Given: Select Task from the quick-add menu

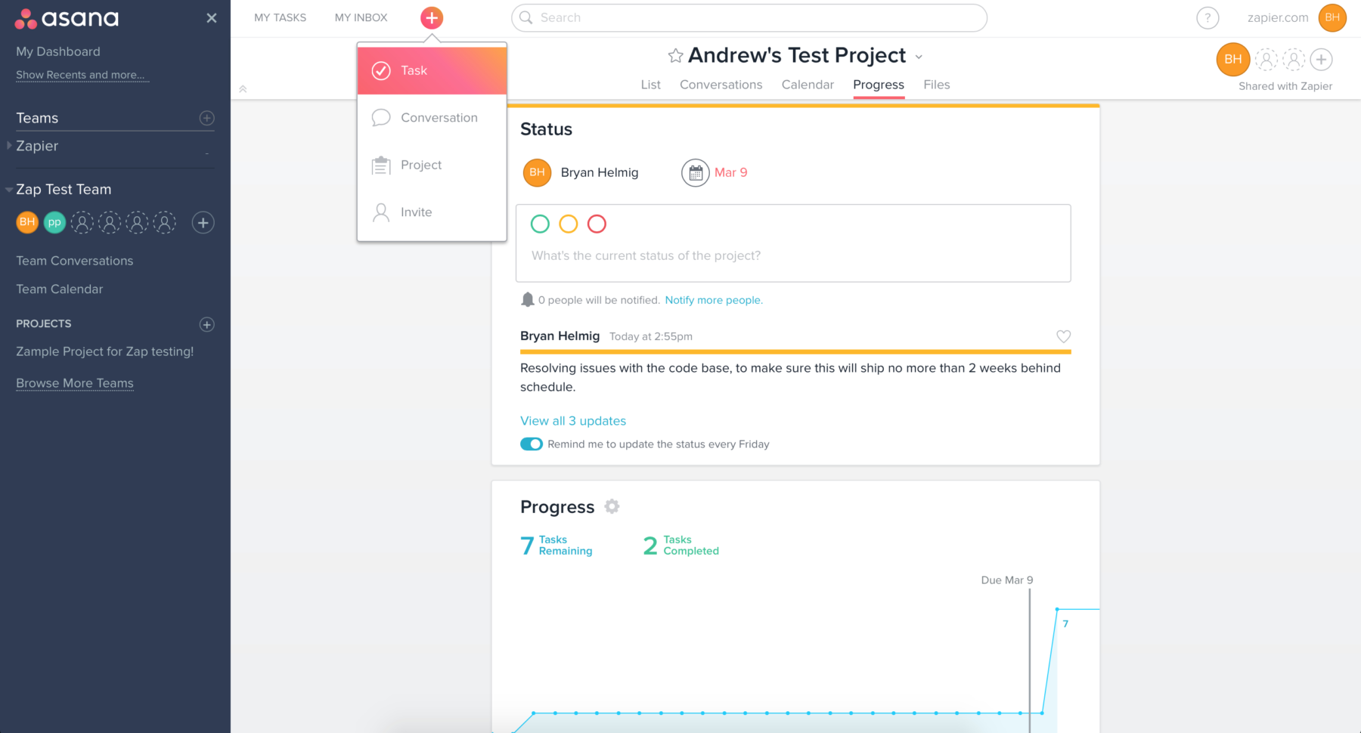Looking at the screenshot, I should [x=432, y=70].
